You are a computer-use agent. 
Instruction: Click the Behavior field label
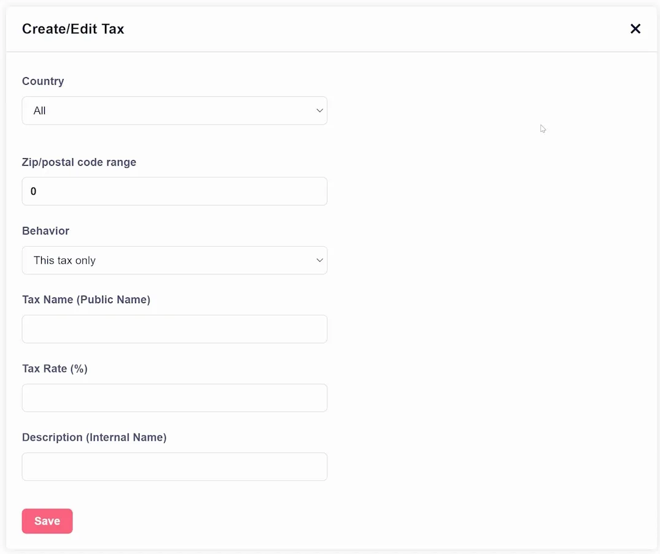coord(45,231)
